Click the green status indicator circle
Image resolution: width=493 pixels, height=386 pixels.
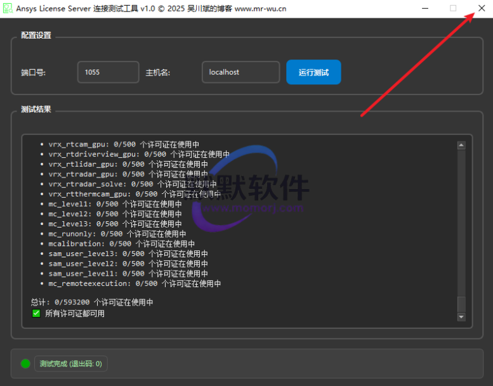(x=25, y=364)
